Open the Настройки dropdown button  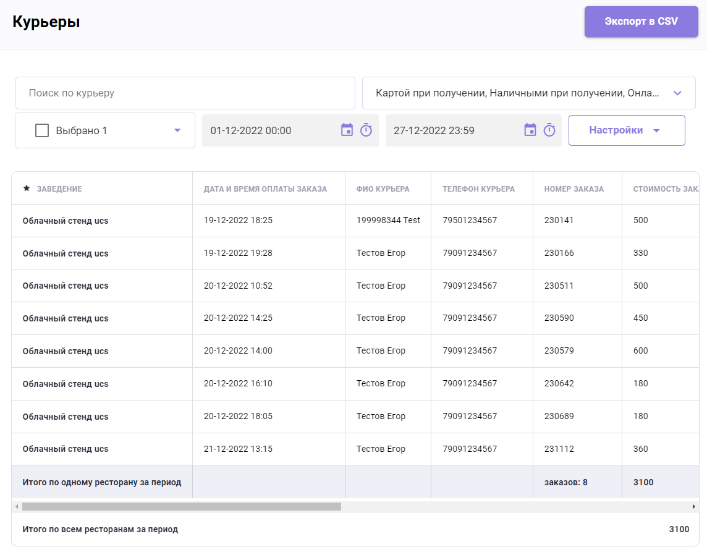(627, 130)
